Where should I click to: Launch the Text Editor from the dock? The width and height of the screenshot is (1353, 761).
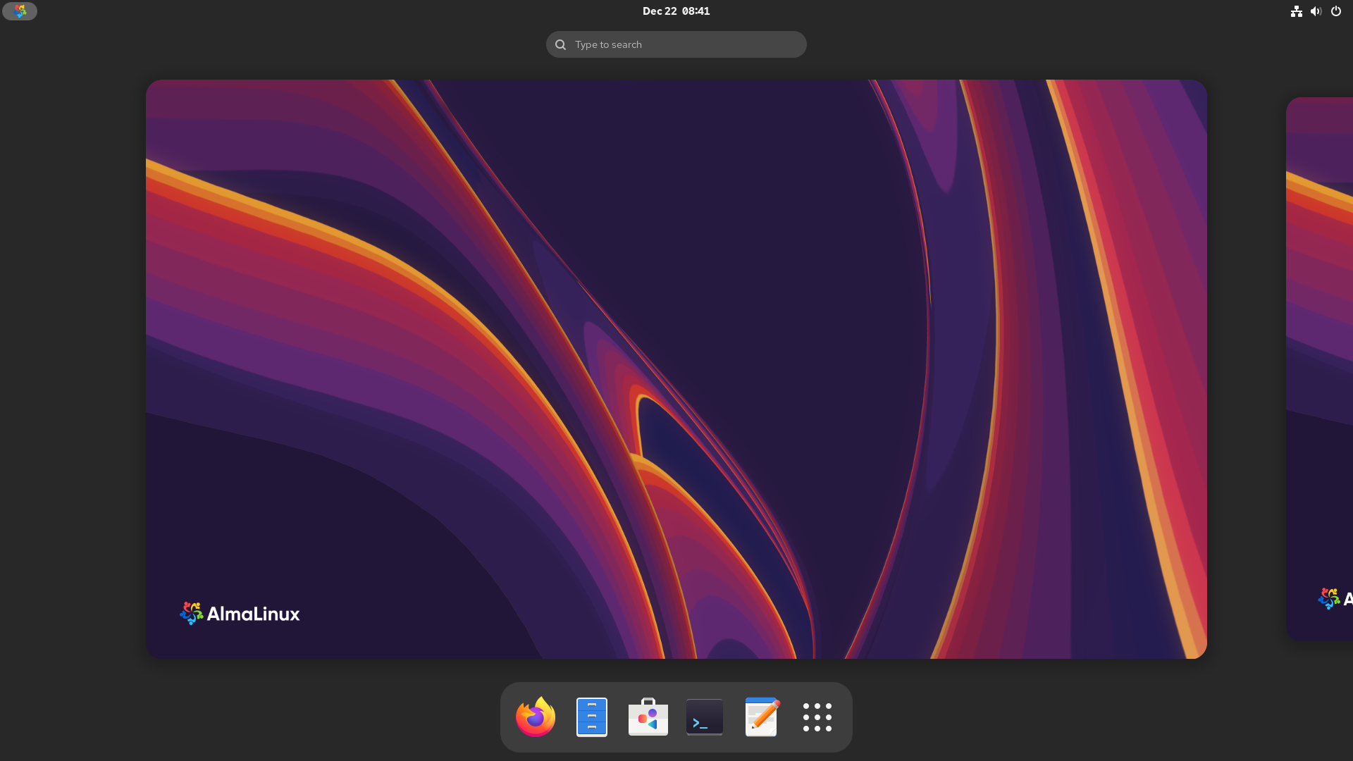coord(761,717)
